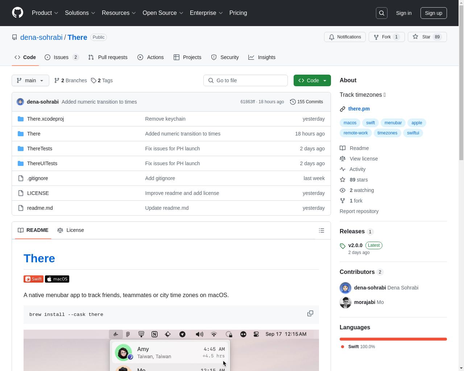
Task: Click the remote-work topic tag
Action: point(356,133)
